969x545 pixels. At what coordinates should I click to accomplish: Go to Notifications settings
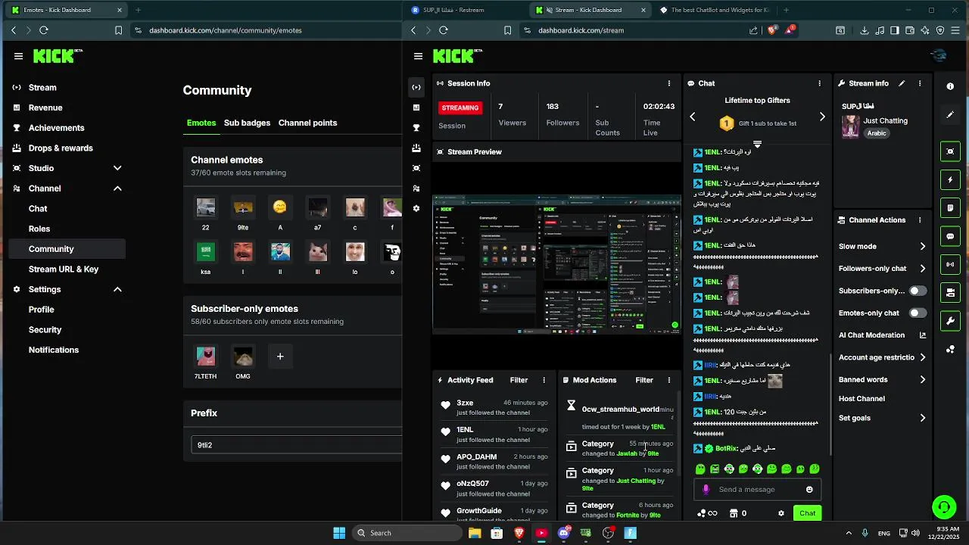[54, 350]
